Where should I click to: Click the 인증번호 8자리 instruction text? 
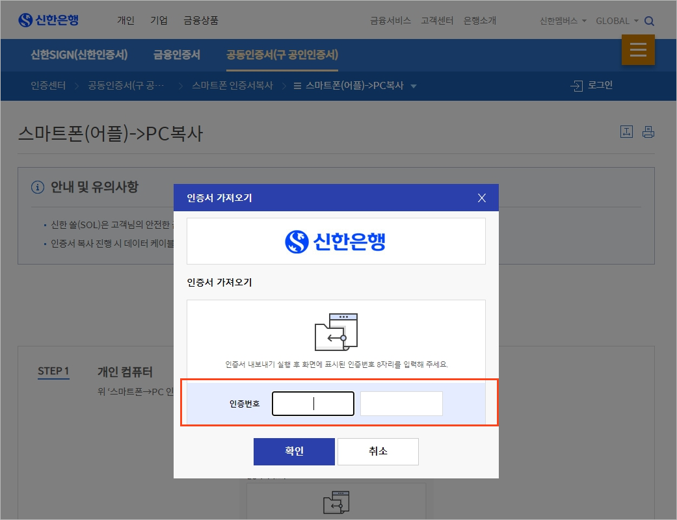point(336,364)
